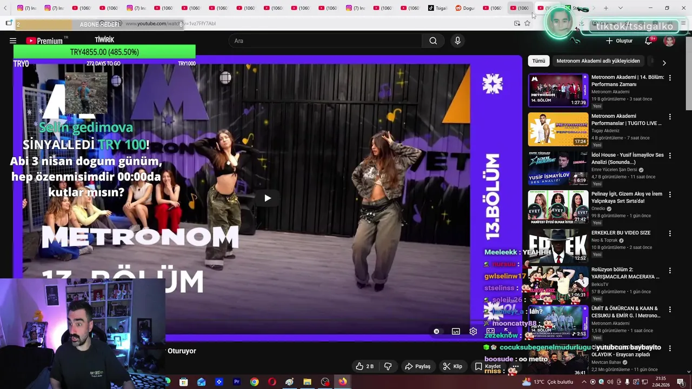Open the TUGITO LIVE performanslar video title
The image size is (692, 389).
tap(626, 119)
